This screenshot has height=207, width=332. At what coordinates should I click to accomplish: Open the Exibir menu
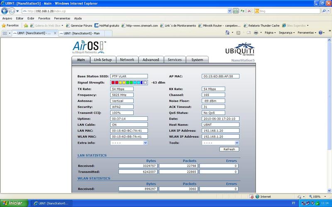pyautogui.click(x=31, y=18)
